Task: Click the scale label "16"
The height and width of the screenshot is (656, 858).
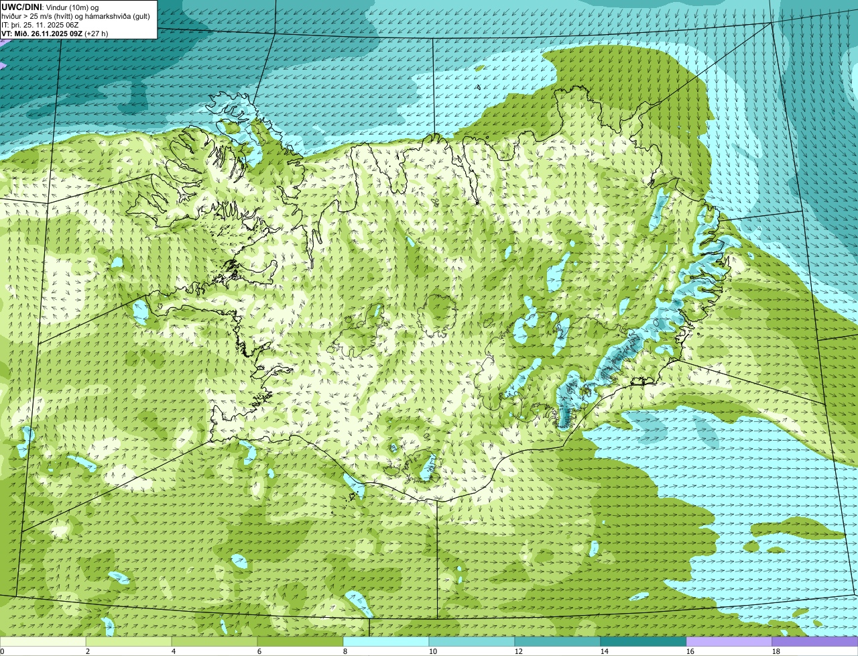Action: 690,651
